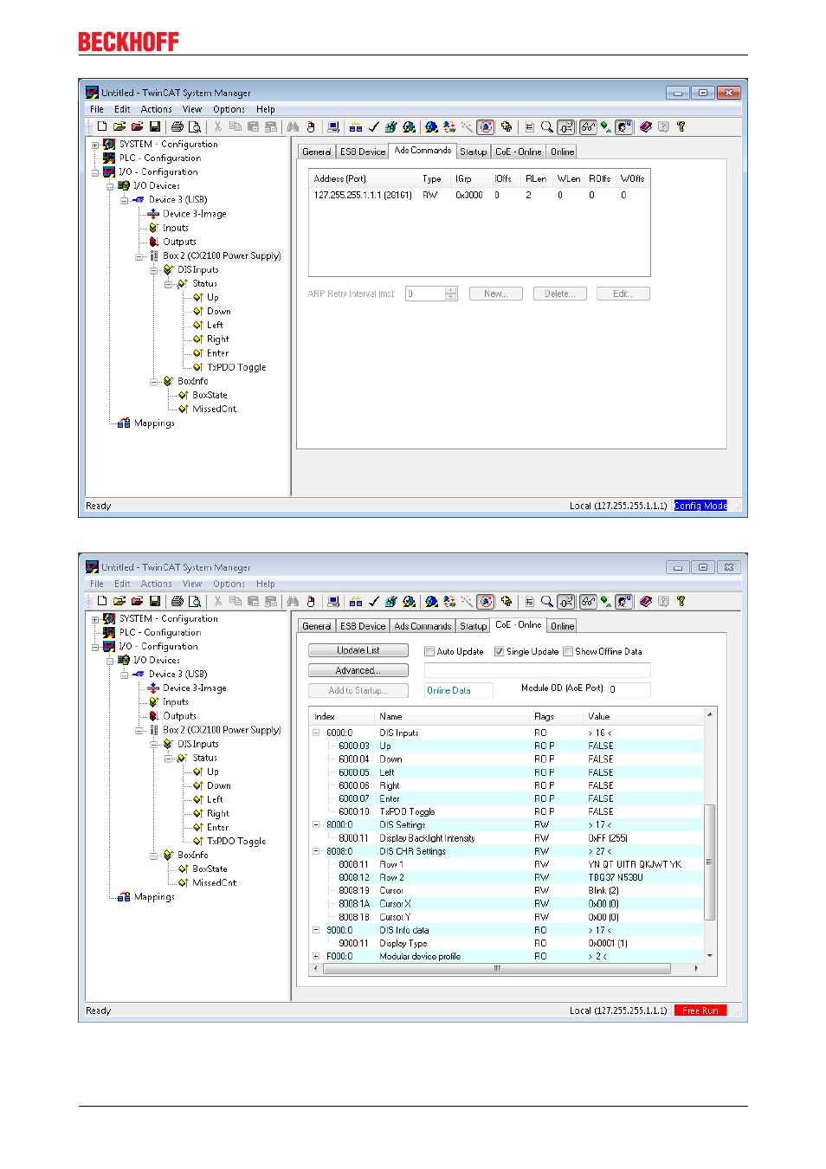This screenshot has width=826, height=1169.
Task: Click checkmark toolbar icon in Free Run window
Action: tap(374, 601)
